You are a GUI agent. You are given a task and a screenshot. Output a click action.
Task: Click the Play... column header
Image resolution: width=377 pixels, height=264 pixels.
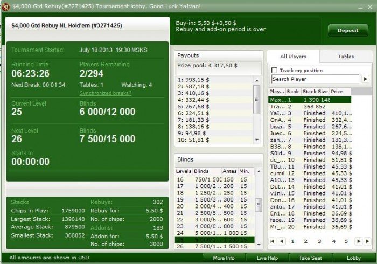[x=276, y=92]
